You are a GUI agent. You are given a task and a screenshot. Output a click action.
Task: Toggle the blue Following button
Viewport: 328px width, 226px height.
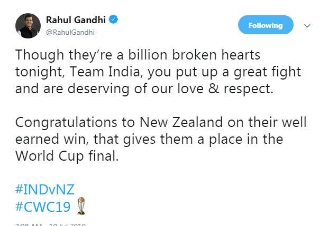(265, 25)
